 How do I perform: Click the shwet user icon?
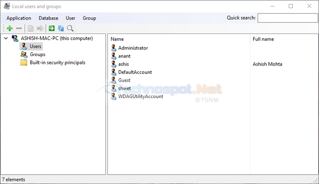114,88
